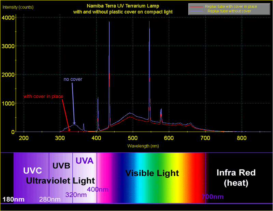This screenshot has width=273, height=211.
Task: Click the x-axis value 500
Action: [x=133, y=138]
